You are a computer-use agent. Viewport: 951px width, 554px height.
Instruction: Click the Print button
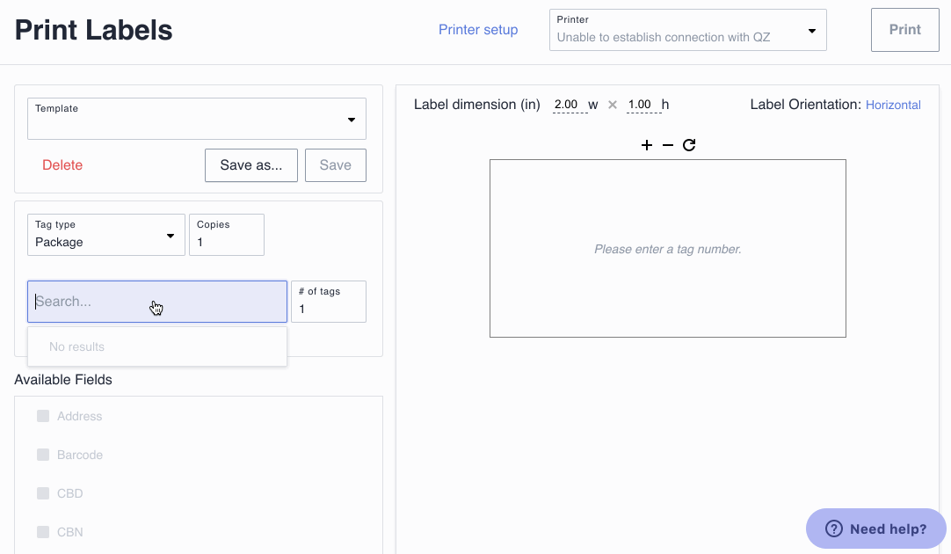tap(904, 30)
